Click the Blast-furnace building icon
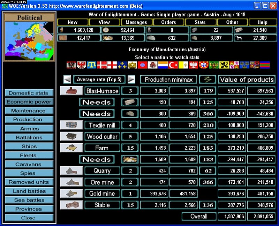This screenshot has width=279, height=226. pos(71,91)
